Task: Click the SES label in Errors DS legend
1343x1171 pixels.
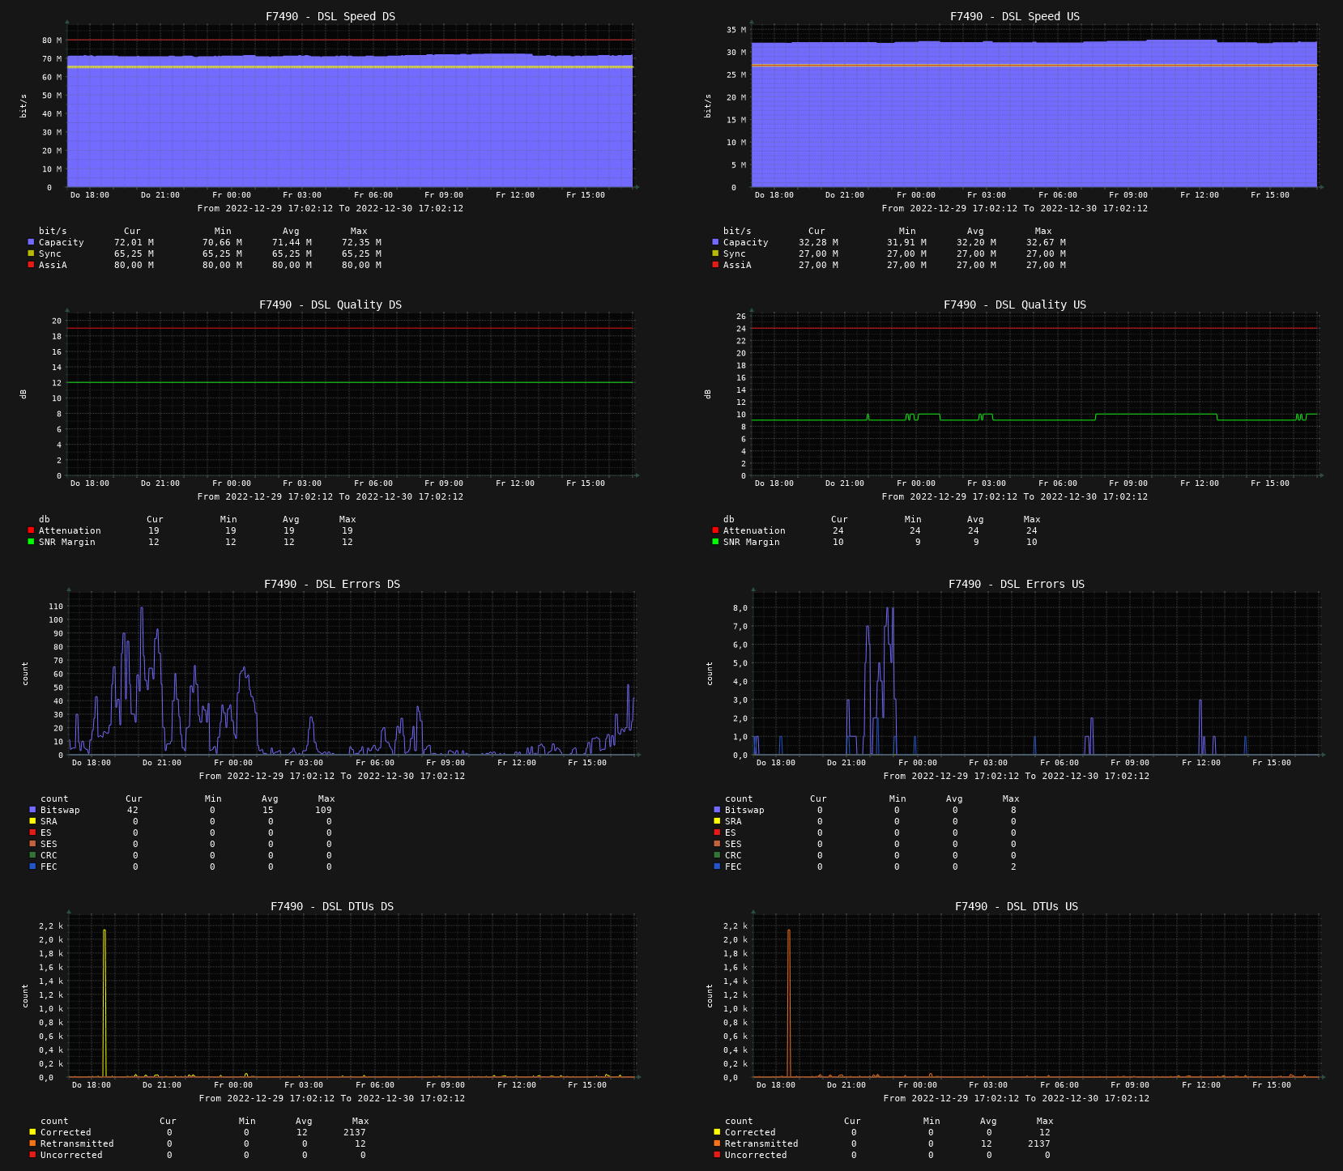Action: (x=49, y=844)
